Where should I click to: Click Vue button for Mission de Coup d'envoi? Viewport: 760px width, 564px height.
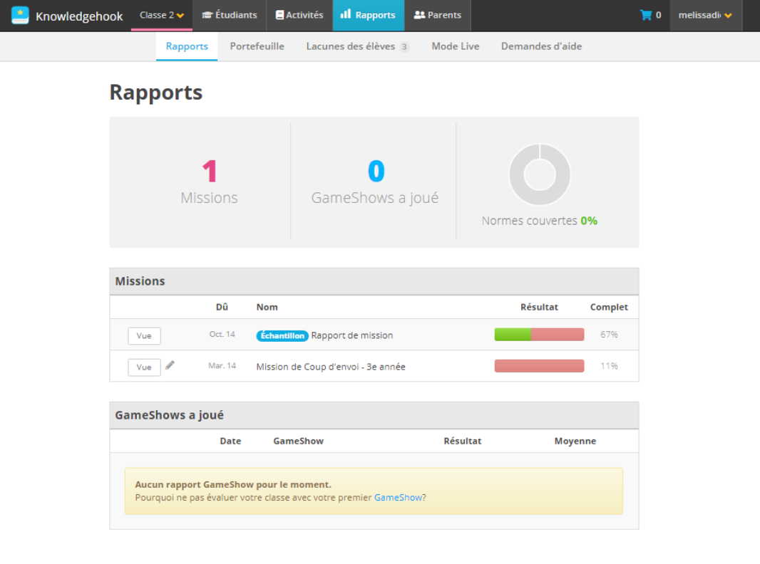[x=144, y=367]
